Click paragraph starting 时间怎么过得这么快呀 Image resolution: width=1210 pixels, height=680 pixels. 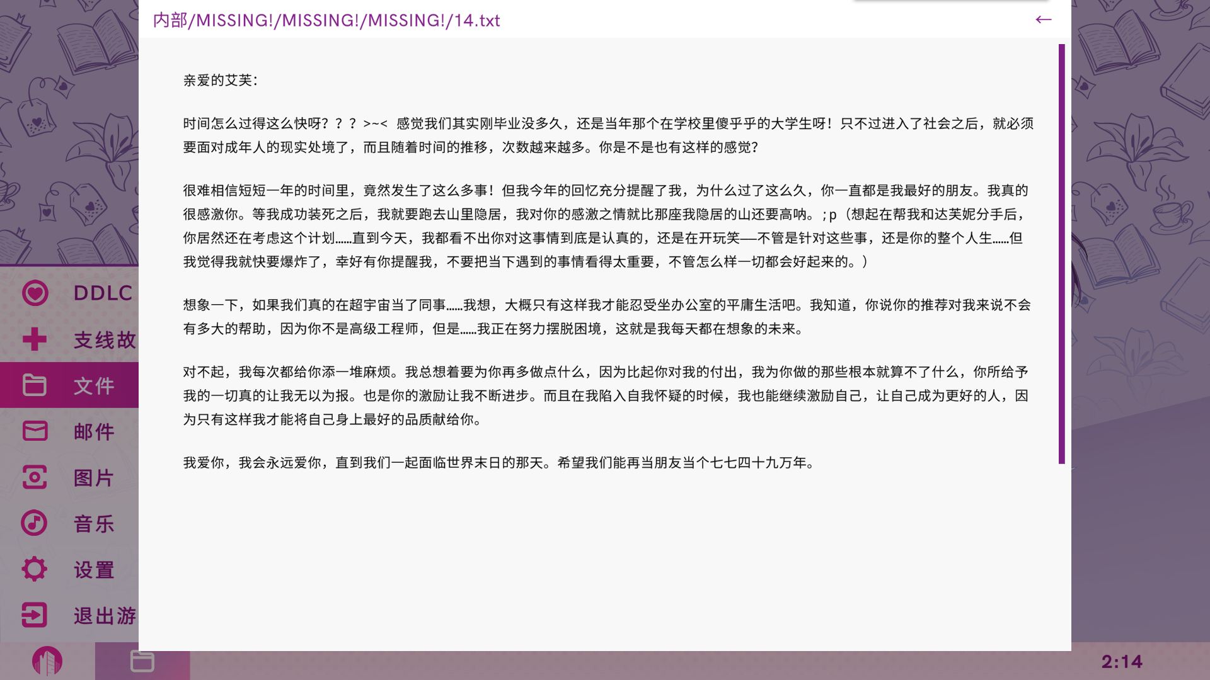(608, 135)
